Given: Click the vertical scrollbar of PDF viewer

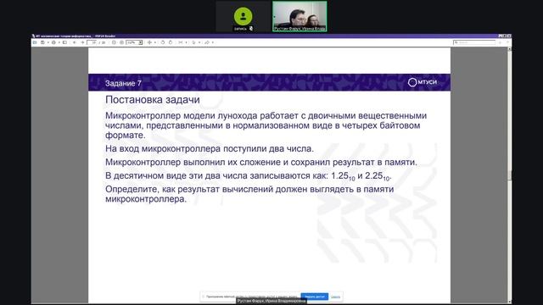Looking at the screenshot, I should [509, 175].
